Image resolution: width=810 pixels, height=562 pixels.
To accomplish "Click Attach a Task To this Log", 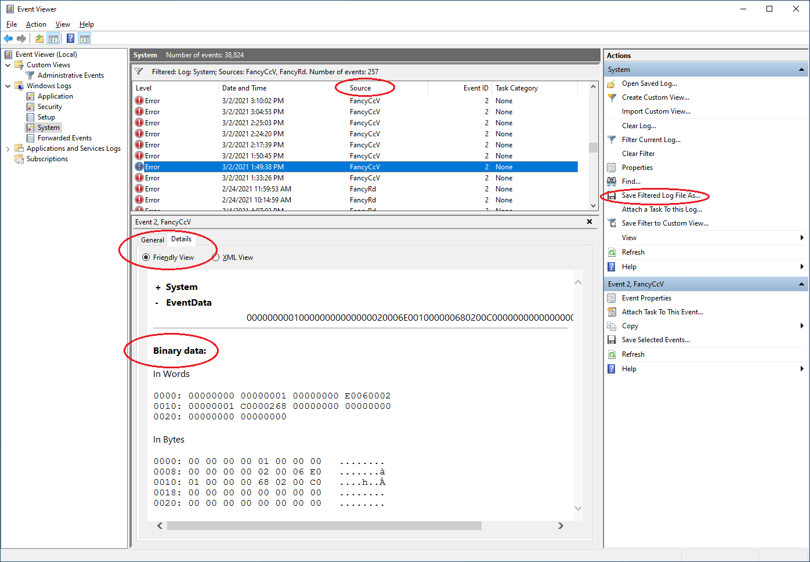I will point(662,209).
